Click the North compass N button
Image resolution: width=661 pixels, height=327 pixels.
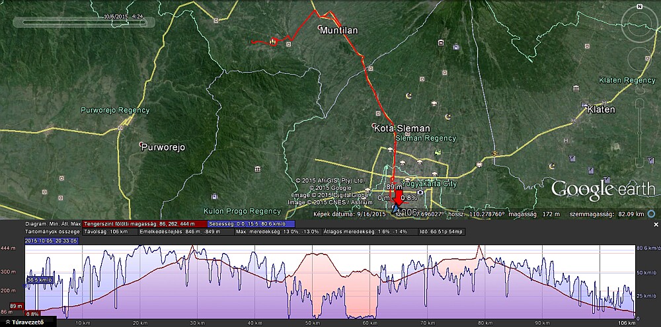[640, 6]
